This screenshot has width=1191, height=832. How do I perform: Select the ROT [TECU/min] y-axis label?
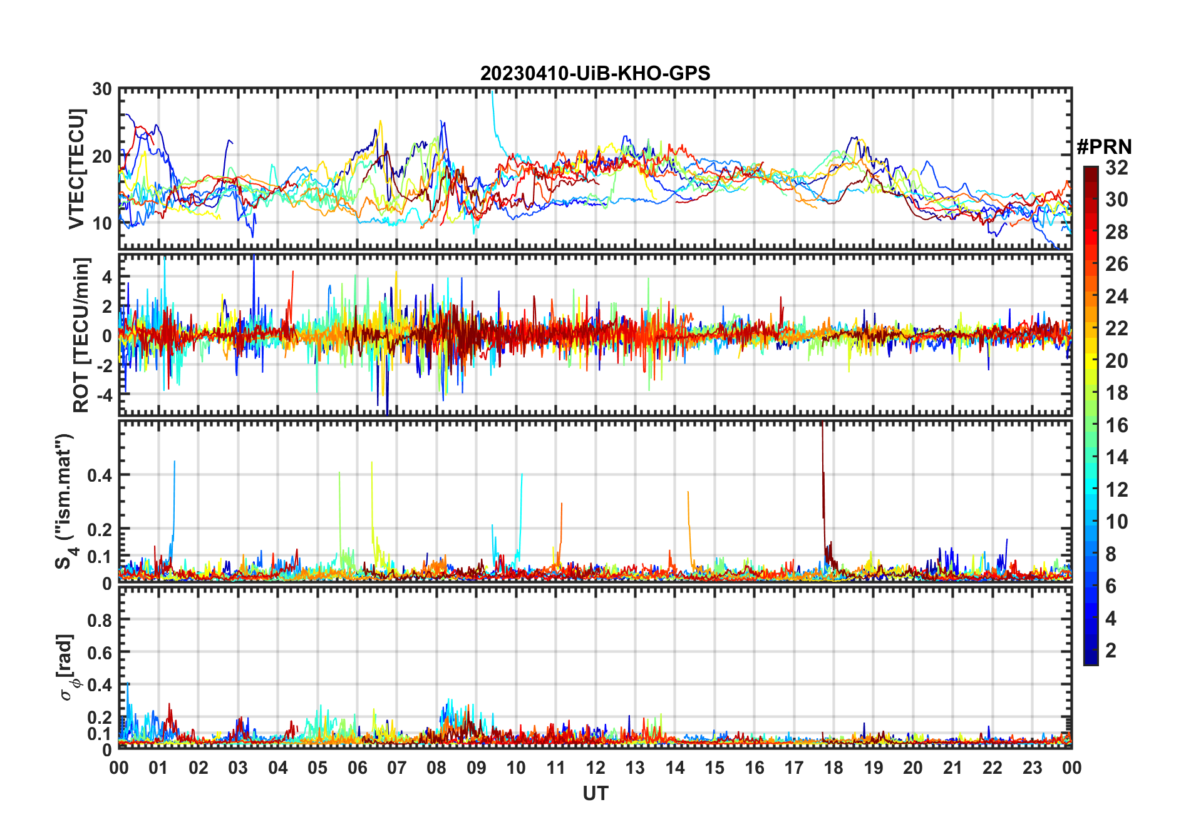click(81, 335)
